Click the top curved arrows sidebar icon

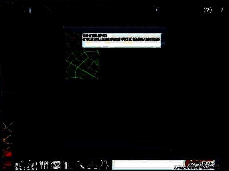7,126
